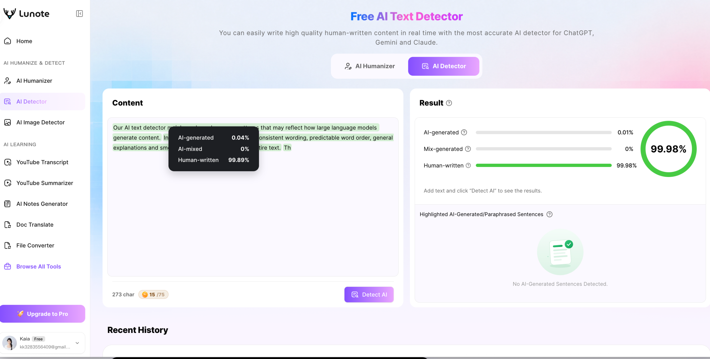710x359 pixels.
Task: Click the Upgrade to Pro button
Action: (42, 314)
